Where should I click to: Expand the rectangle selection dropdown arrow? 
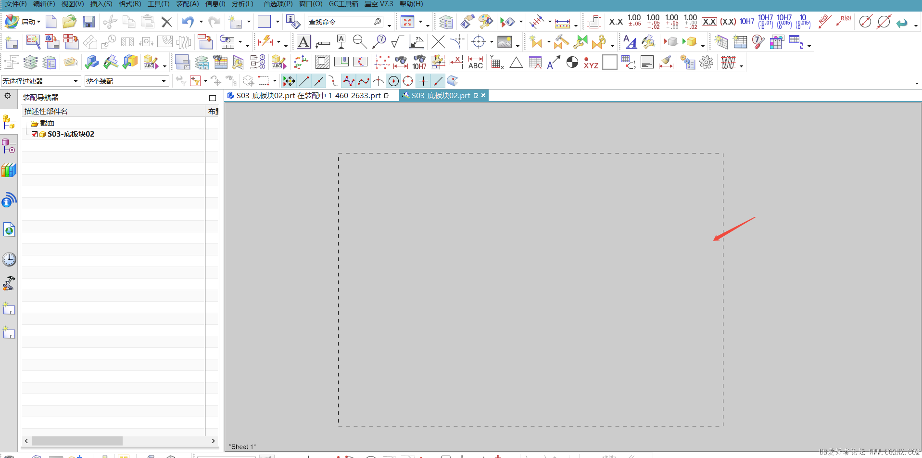(275, 81)
